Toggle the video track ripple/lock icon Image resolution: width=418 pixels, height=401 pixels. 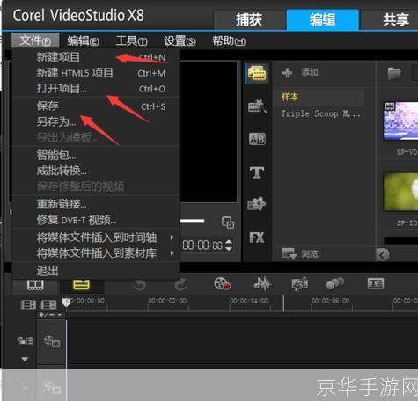point(52,341)
